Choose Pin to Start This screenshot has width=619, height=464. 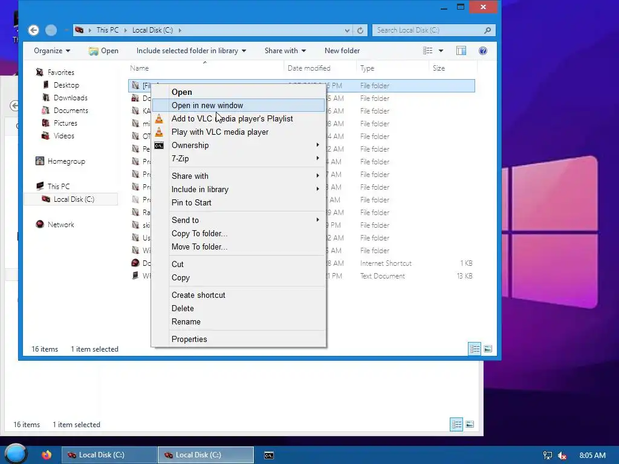tap(238, 202)
